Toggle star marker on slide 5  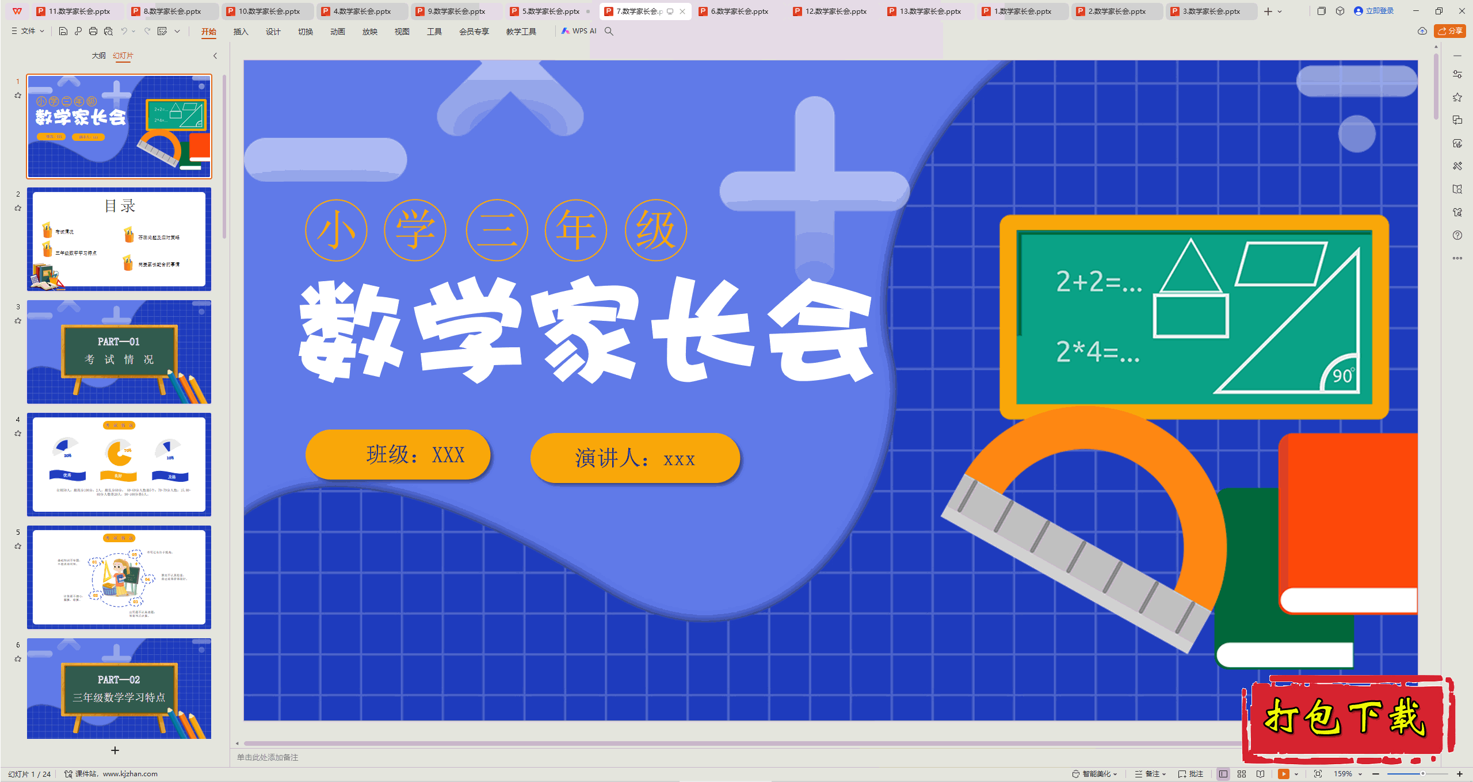18,546
